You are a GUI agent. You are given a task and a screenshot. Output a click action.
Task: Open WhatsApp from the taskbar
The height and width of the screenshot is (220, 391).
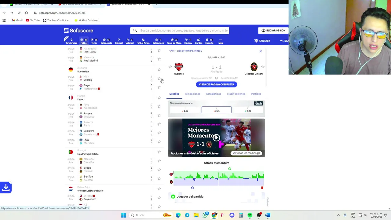[205, 215]
